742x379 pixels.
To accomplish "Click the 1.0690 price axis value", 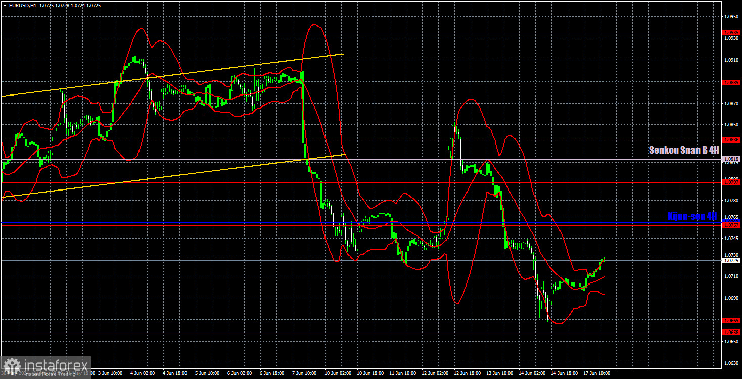I will [731, 298].
